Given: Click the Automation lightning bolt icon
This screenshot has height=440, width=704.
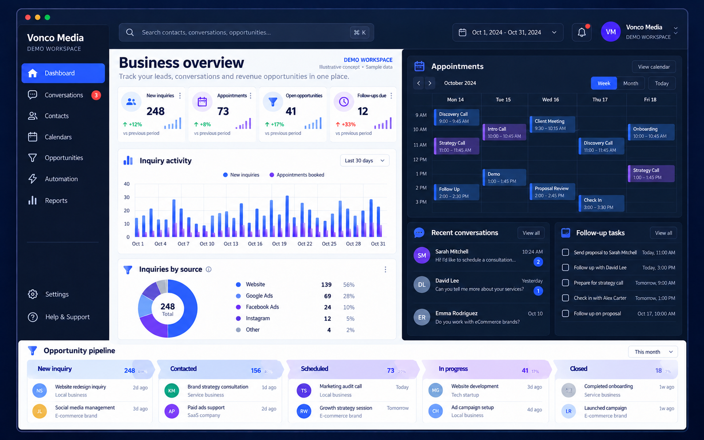Looking at the screenshot, I should click(32, 179).
